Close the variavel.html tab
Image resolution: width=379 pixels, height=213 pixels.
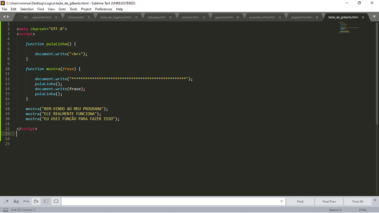[204, 17]
